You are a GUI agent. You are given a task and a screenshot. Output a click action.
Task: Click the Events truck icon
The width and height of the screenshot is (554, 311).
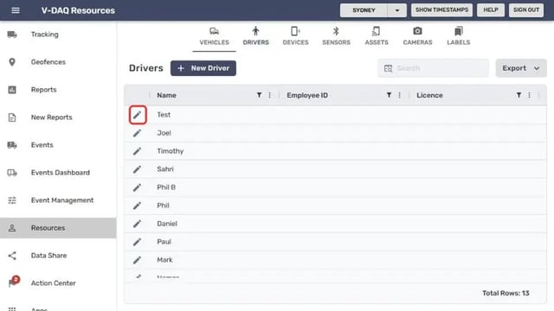coord(12,145)
